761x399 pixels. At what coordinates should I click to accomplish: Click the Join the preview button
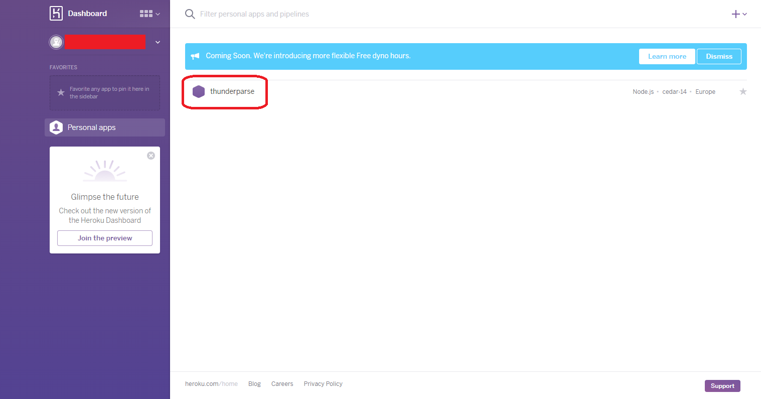104,238
